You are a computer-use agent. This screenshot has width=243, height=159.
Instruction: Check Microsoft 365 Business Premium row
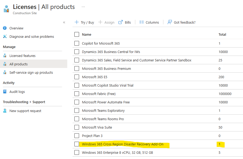[x=77, y=68]
